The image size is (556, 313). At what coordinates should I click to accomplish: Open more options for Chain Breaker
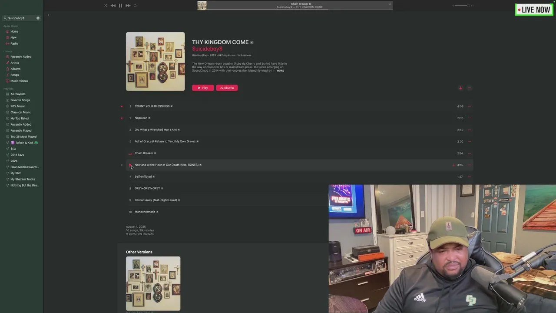coord(469,153)
